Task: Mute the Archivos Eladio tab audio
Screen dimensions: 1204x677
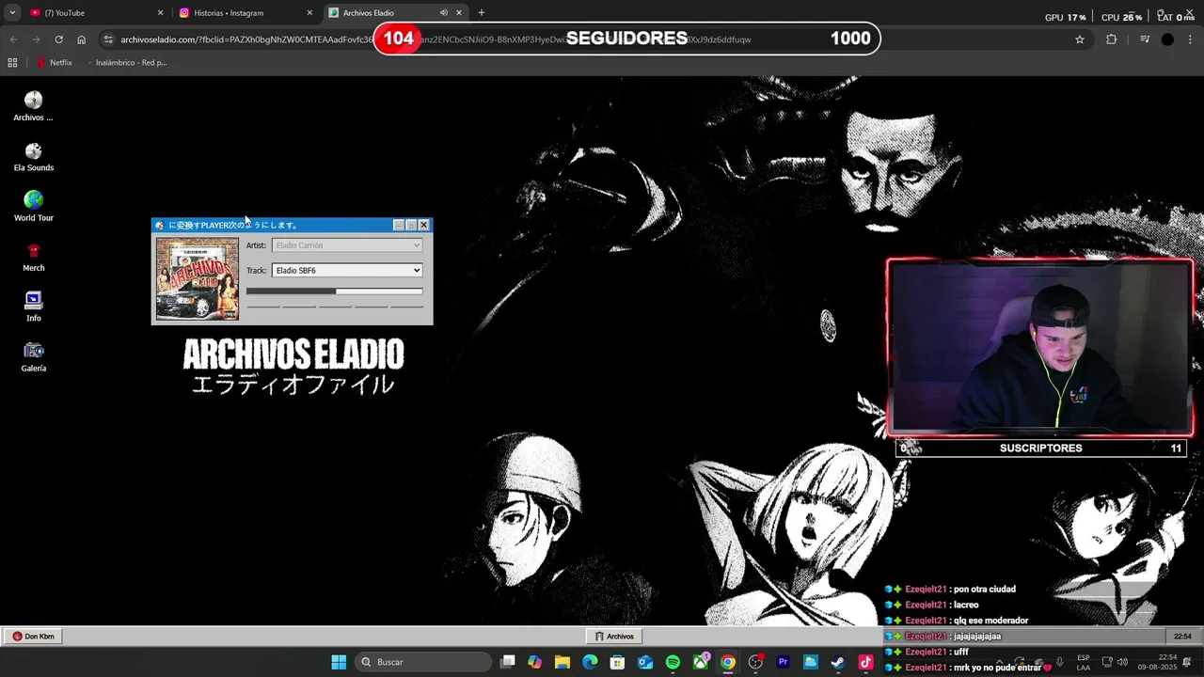Action: pyautogui.click(x=443, y=13)
